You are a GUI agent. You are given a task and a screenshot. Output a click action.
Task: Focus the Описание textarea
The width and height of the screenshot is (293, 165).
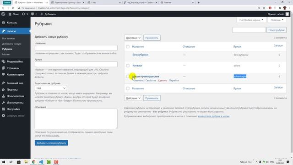point(76,119)
